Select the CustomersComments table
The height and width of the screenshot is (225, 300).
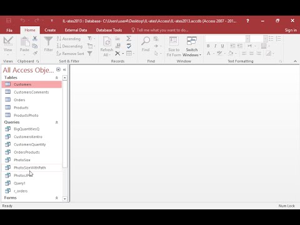(32, 92)
